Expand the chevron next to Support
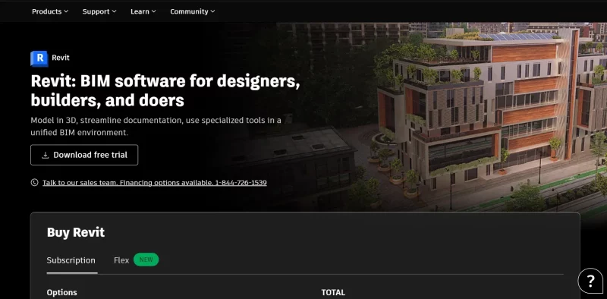The height and width of the screenshot is (299, 607). [x=115, y=11]
